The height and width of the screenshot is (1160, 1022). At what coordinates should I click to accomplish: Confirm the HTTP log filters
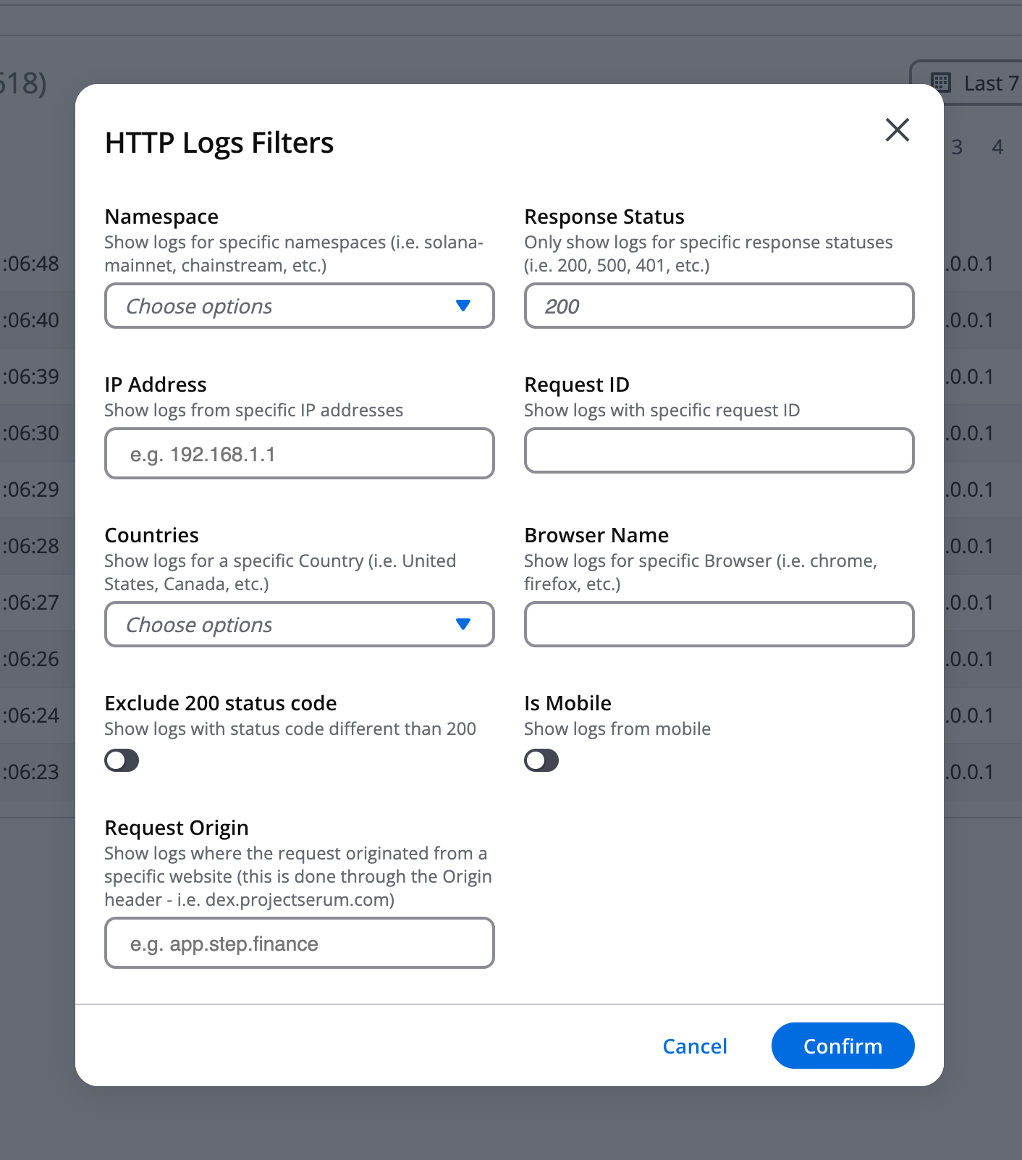842,1046
